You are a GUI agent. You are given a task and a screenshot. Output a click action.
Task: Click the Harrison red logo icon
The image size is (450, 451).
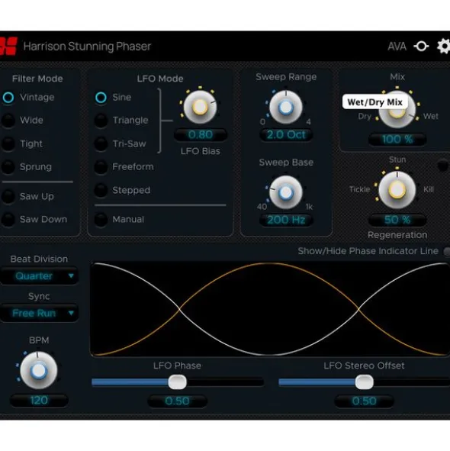click(x=8, y=46)
